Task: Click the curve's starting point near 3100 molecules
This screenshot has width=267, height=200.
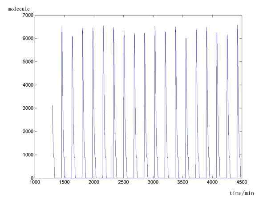Action: click(52, 106)
